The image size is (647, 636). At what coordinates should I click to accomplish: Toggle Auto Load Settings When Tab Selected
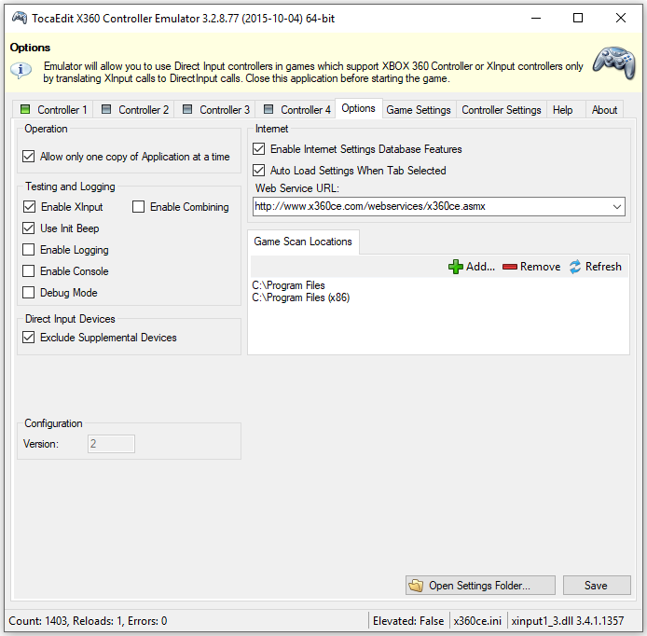259,170
